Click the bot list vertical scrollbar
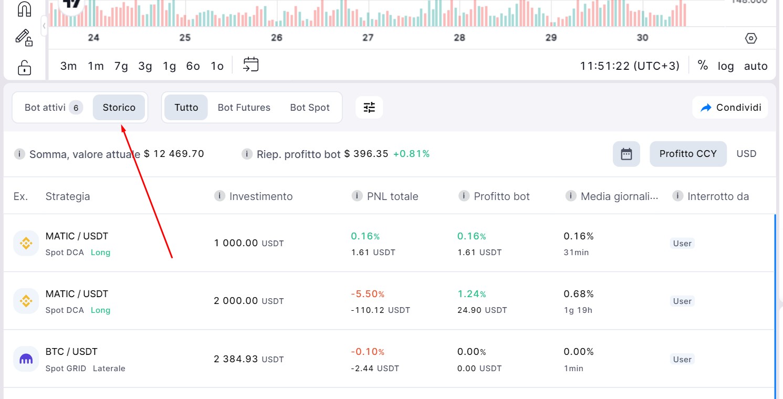This screenshot has width=783, height=399. pyautogui.click(x=775, y=307)
